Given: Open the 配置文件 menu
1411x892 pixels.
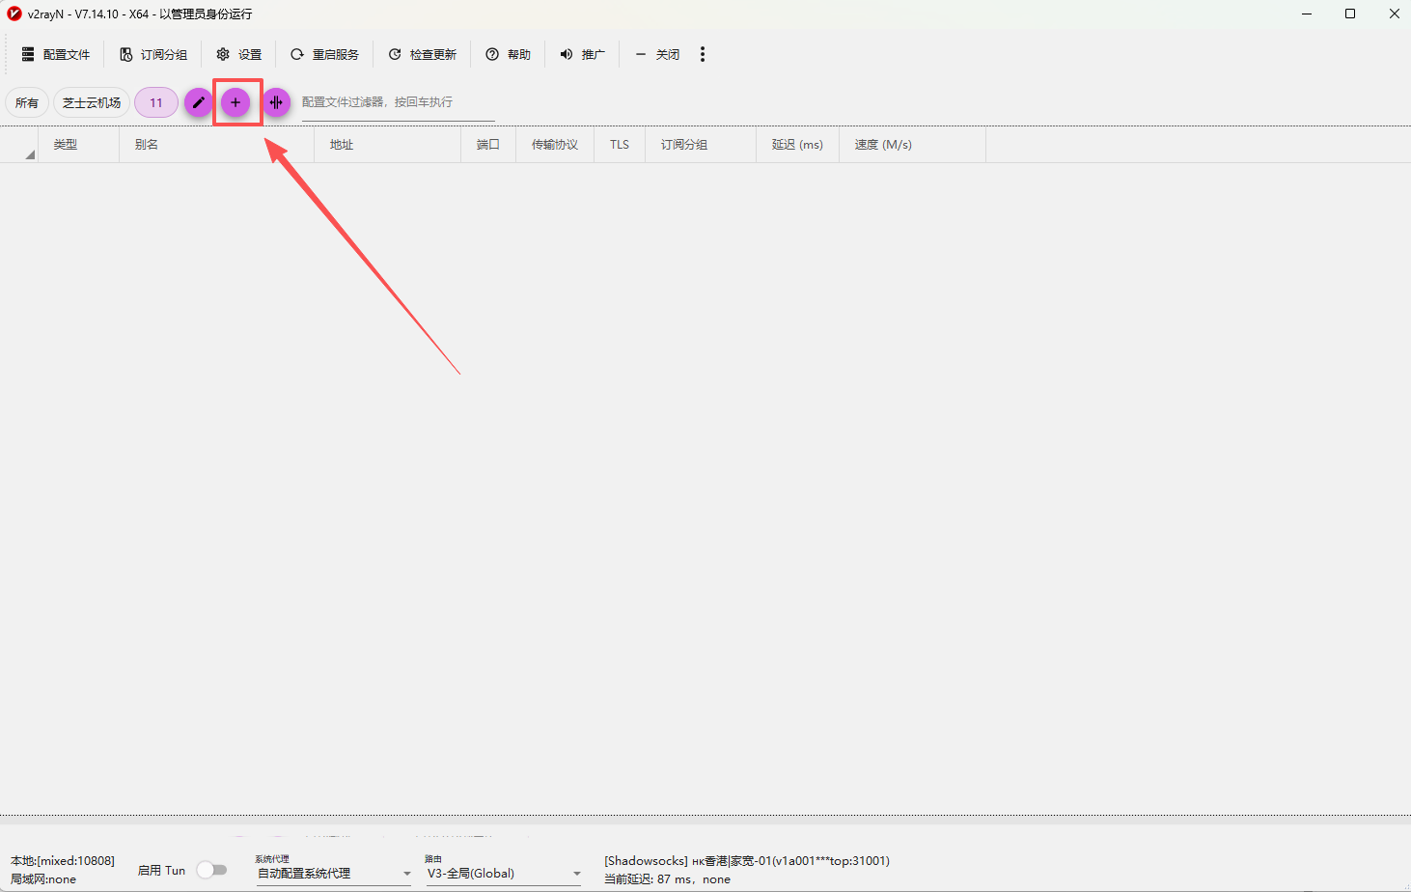Looking at the screenshot, I should click(x=56, y=54).
